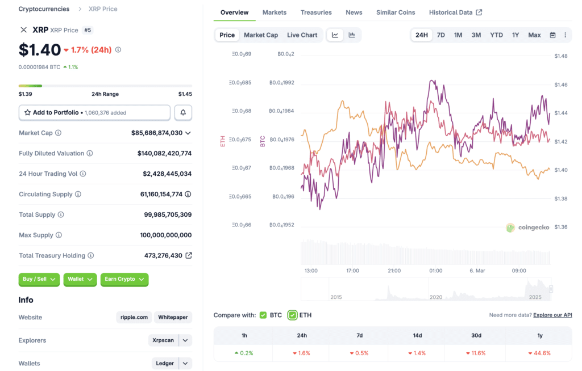Expand the Wallets dropdown arrow
This screenshot has height=371, width=582.
(185, 363)
